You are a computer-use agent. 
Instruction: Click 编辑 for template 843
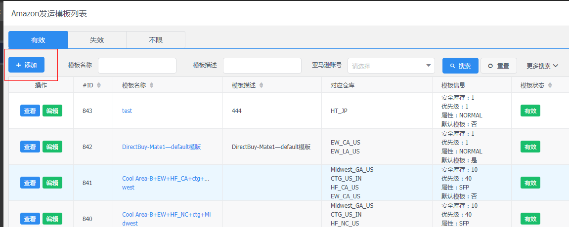52,111
